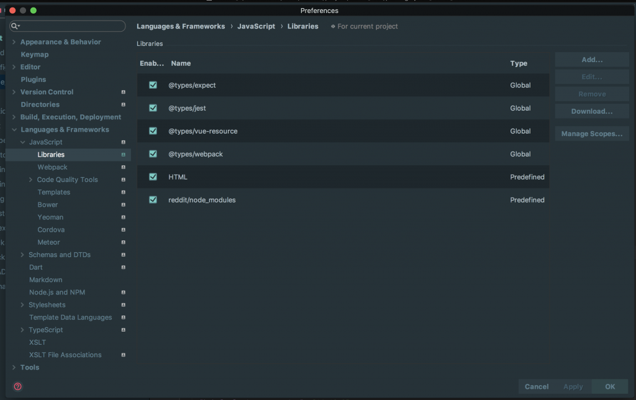
Task: Click project-level icon beside Directories
Action: pyautogui.click(x=123, y=104)
